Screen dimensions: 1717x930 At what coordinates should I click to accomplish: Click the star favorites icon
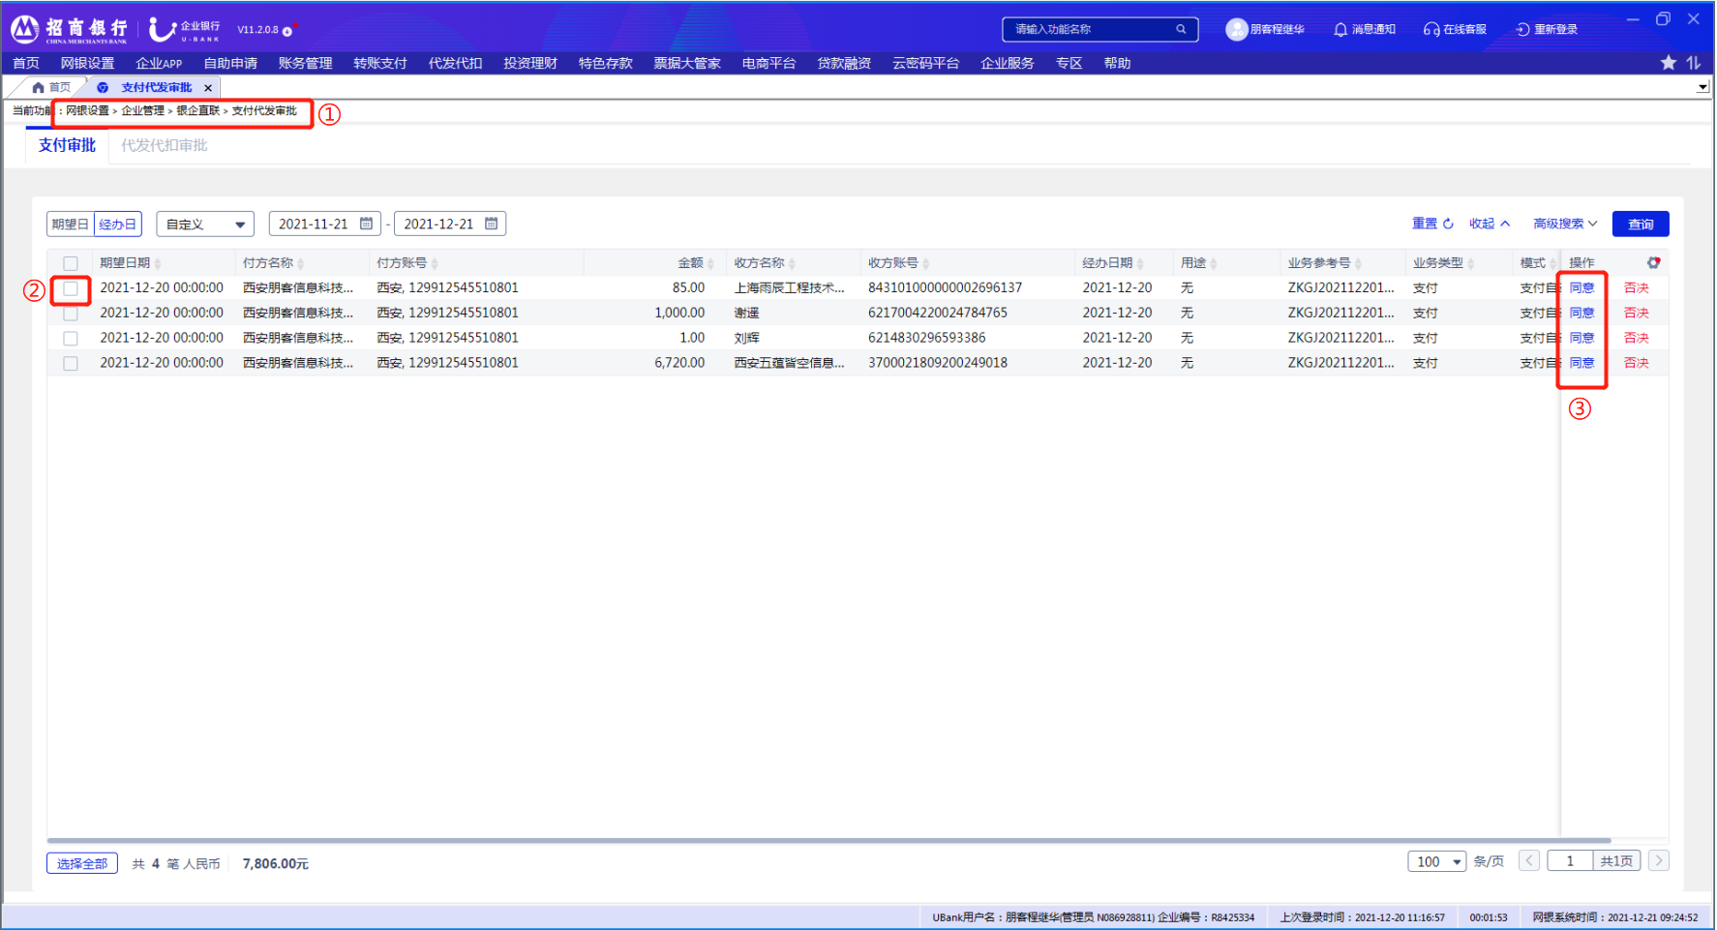1669,63
